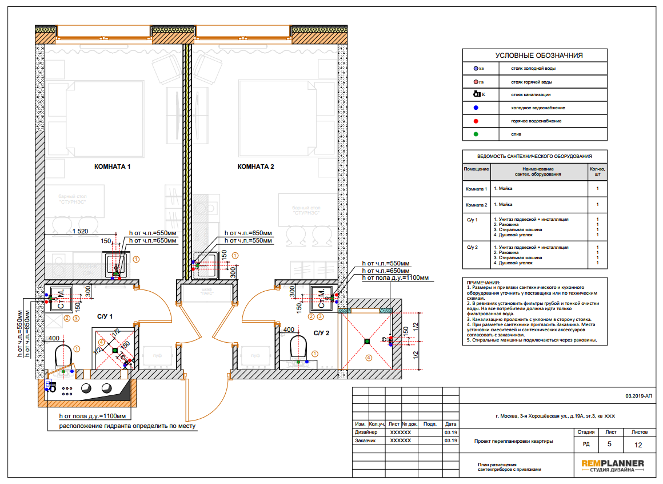Select the green drain dot in legend
663x484 pixels.
tap(476, 134)
